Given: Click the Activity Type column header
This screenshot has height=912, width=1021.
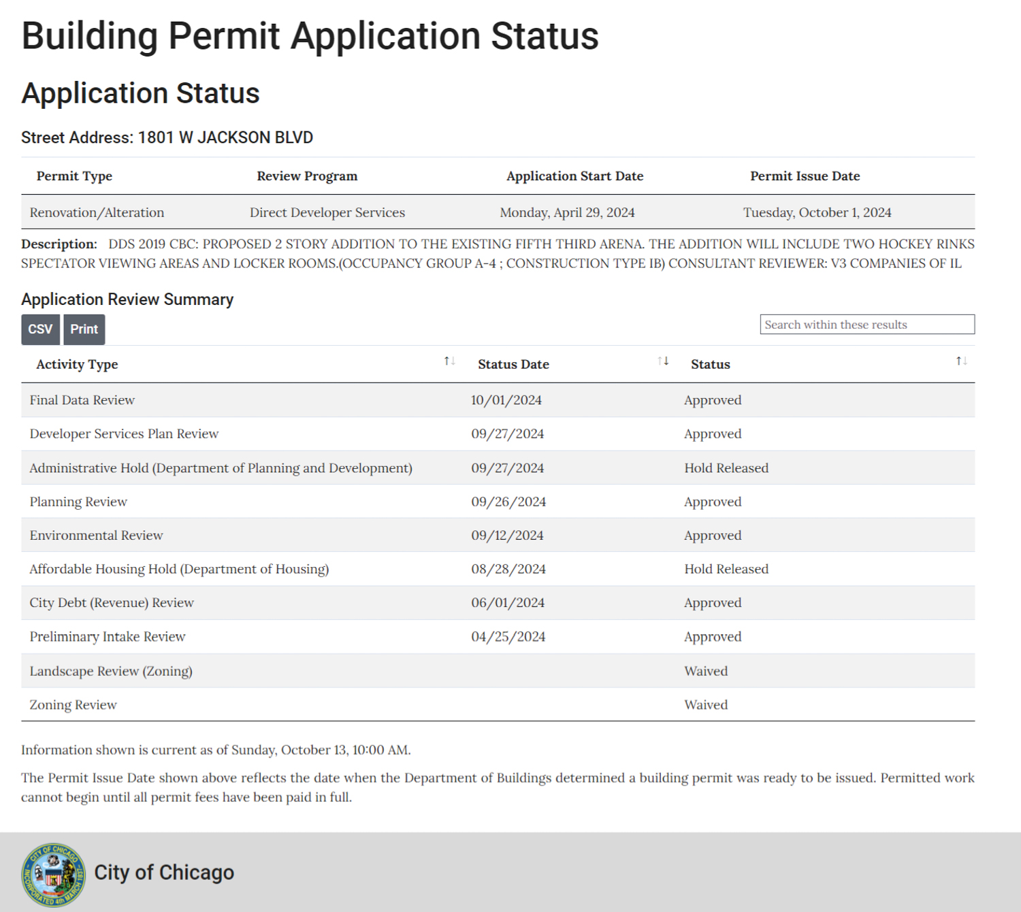Looking at the screenshot, I should click(77, 364).
